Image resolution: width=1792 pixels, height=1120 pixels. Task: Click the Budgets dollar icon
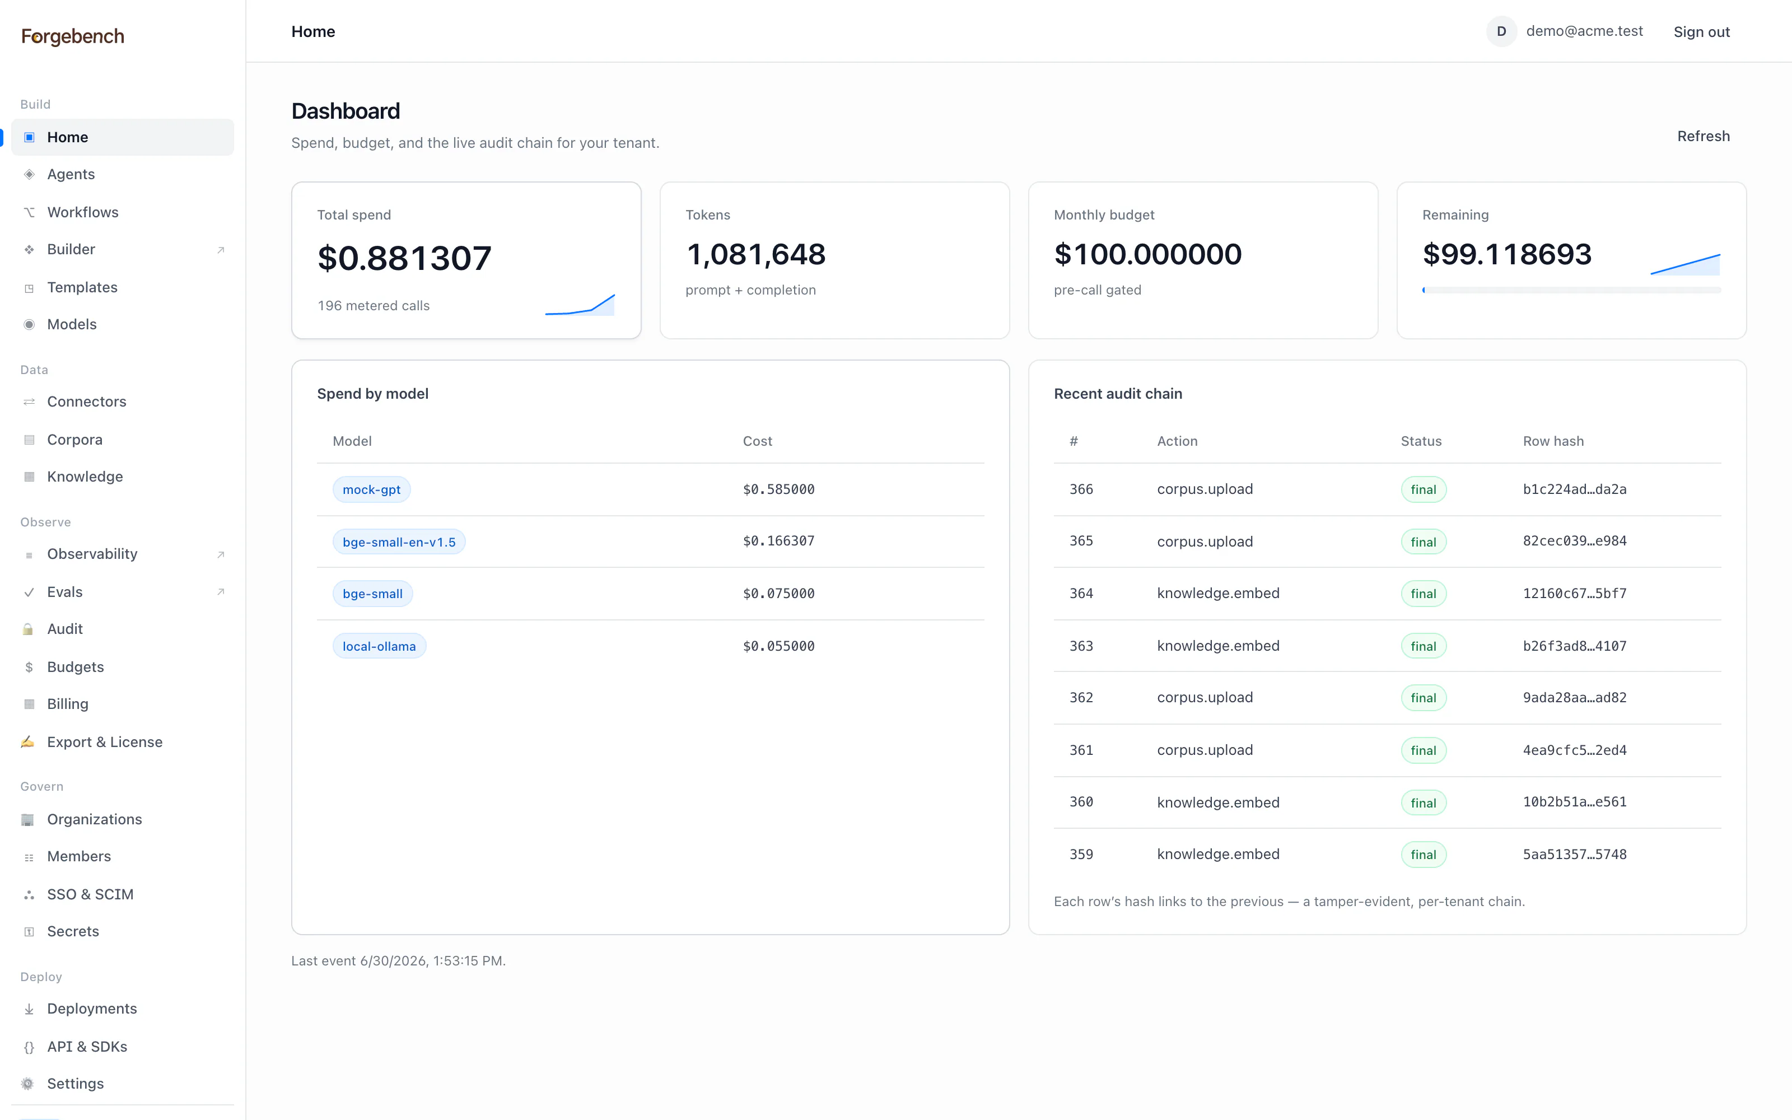[30, 668]
